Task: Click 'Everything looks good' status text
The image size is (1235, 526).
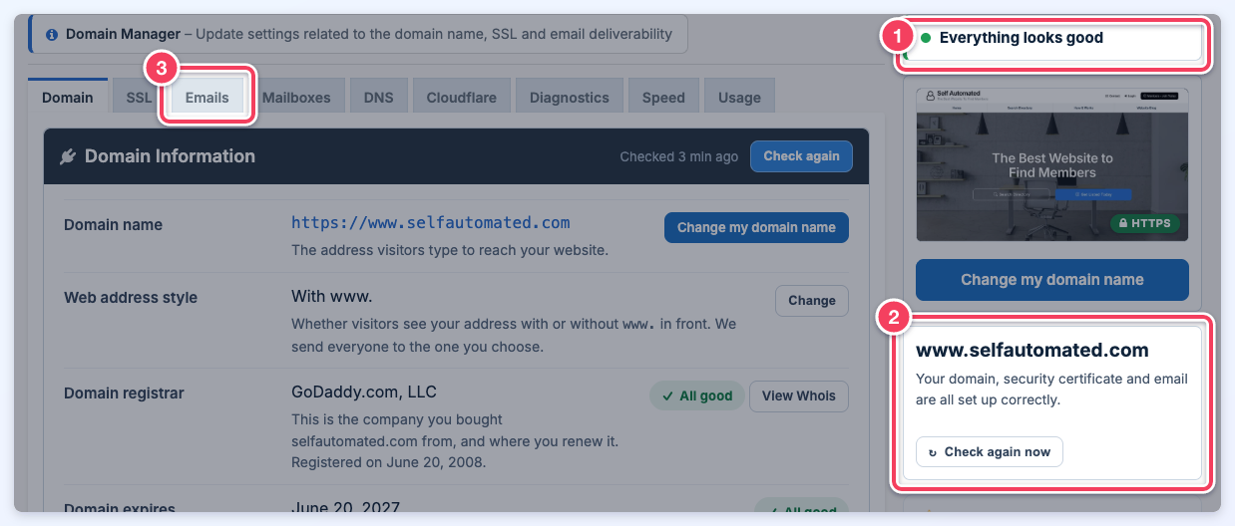Action: [x=1022, y=38]
